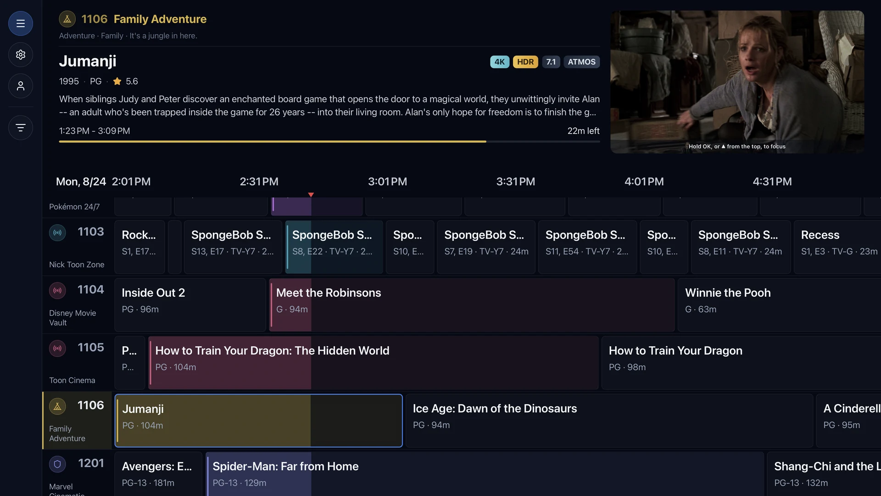Click the red current-time marker on timeline
Viewport: 881px width, 496px height.
point(311,195)
